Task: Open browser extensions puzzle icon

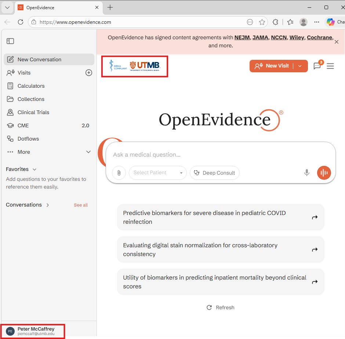Action: [x=275, y=22]
